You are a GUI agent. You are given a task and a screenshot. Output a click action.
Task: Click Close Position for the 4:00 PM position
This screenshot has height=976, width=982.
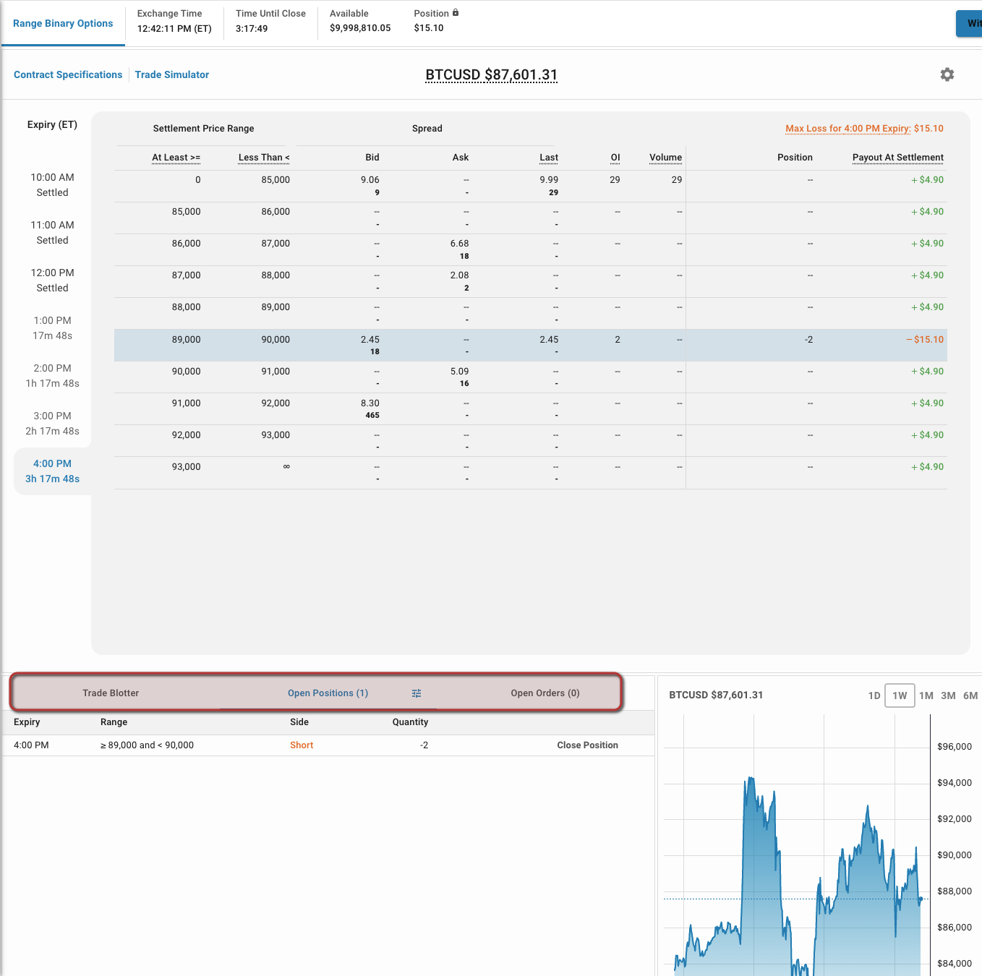[x=588, y=745]
